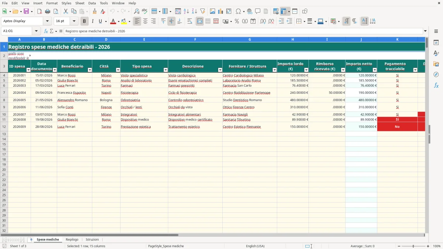Click the Clear Direct Formatting icon
443x249 pixels.
(x=103, y=11)
